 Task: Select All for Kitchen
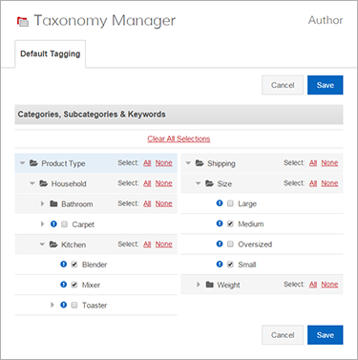[x=147, y=244]
